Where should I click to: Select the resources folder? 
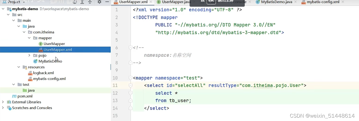coord(36,67)
